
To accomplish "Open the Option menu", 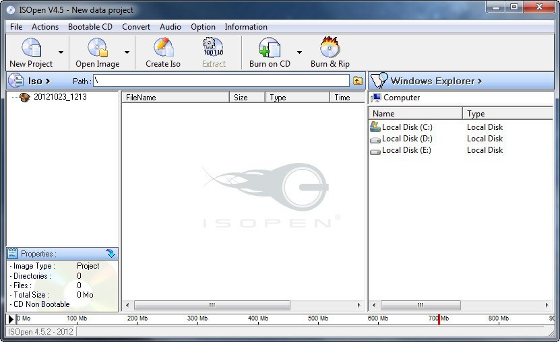I will point(203,27).
